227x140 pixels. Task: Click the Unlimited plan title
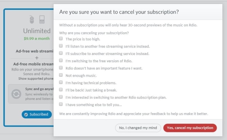[37, 31]
